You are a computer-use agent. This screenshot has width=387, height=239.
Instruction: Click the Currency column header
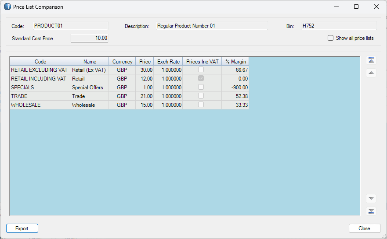pos(122,62)
